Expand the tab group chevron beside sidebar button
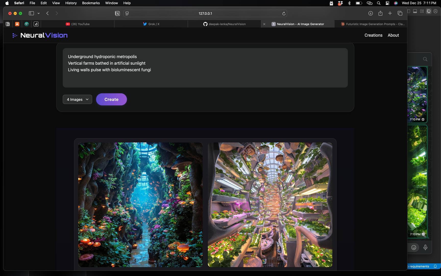Viewport: 441px width, 276px height. [x=39, y=13]
